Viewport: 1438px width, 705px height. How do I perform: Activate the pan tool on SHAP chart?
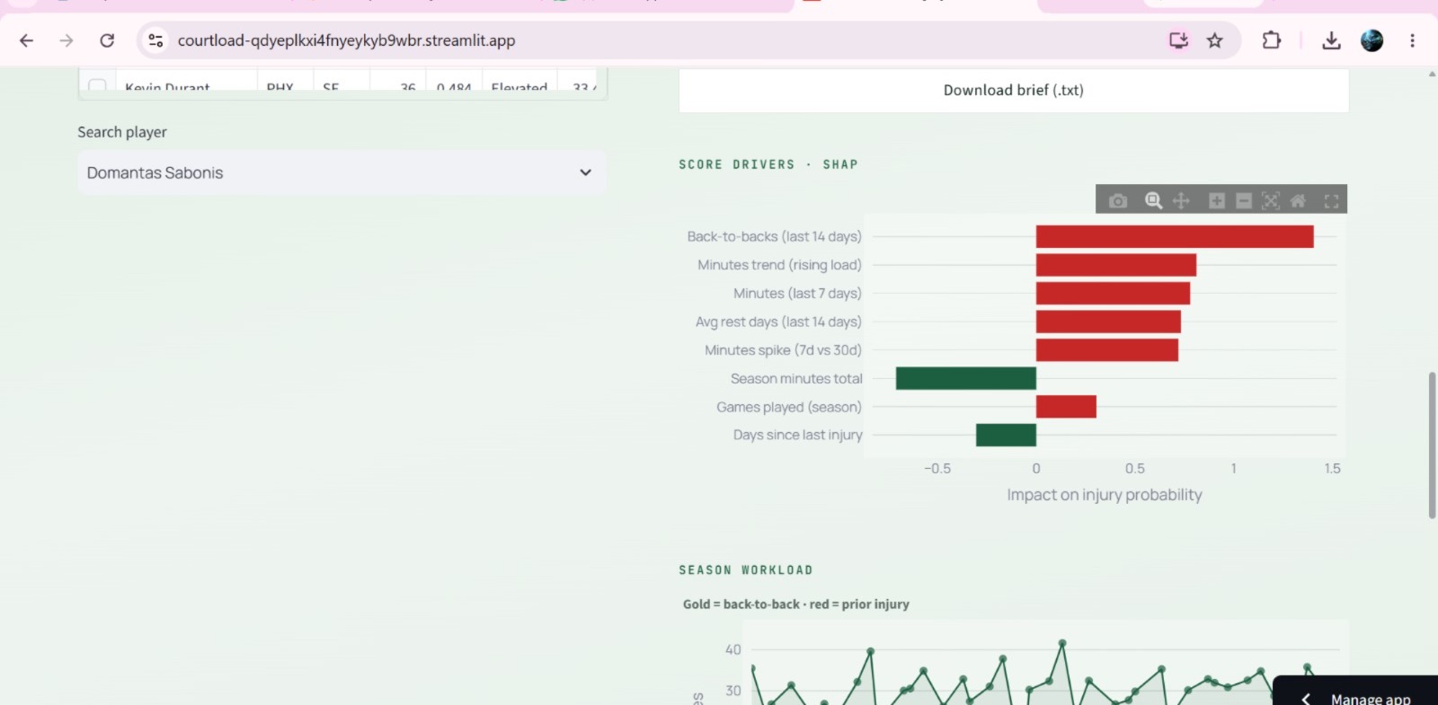coord(1182,200)
